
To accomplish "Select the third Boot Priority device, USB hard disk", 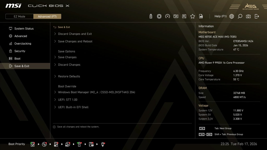I will click(x=56, y=144).
